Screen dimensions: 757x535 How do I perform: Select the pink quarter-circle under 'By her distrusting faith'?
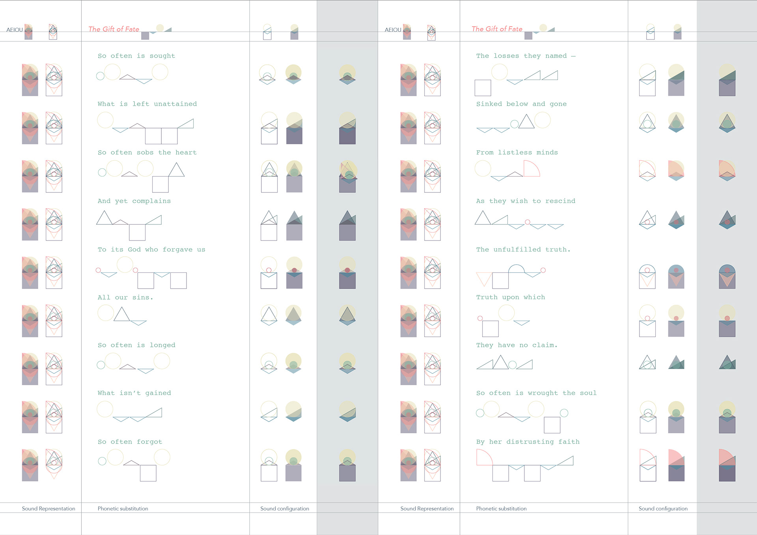[x=485, y=457]
